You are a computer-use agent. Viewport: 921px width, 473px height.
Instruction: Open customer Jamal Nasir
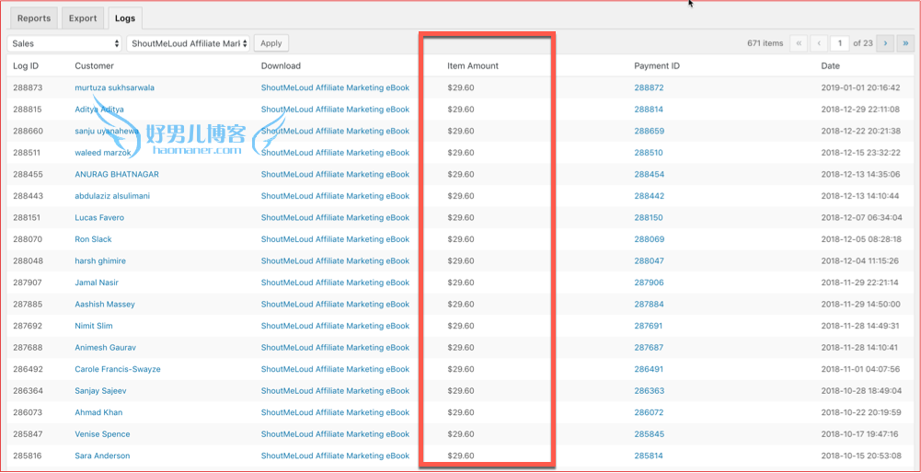click(97, 283)
